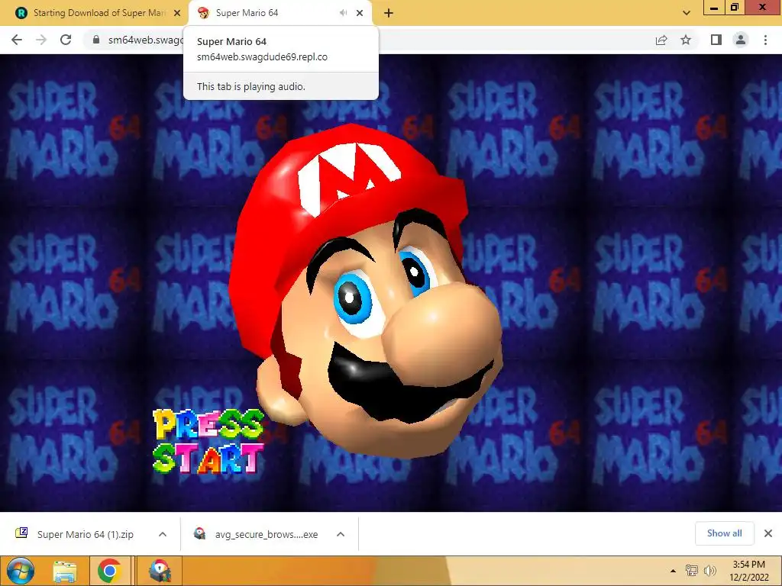
Task: Show hidden system tray icons
Action: pos(674,571)
